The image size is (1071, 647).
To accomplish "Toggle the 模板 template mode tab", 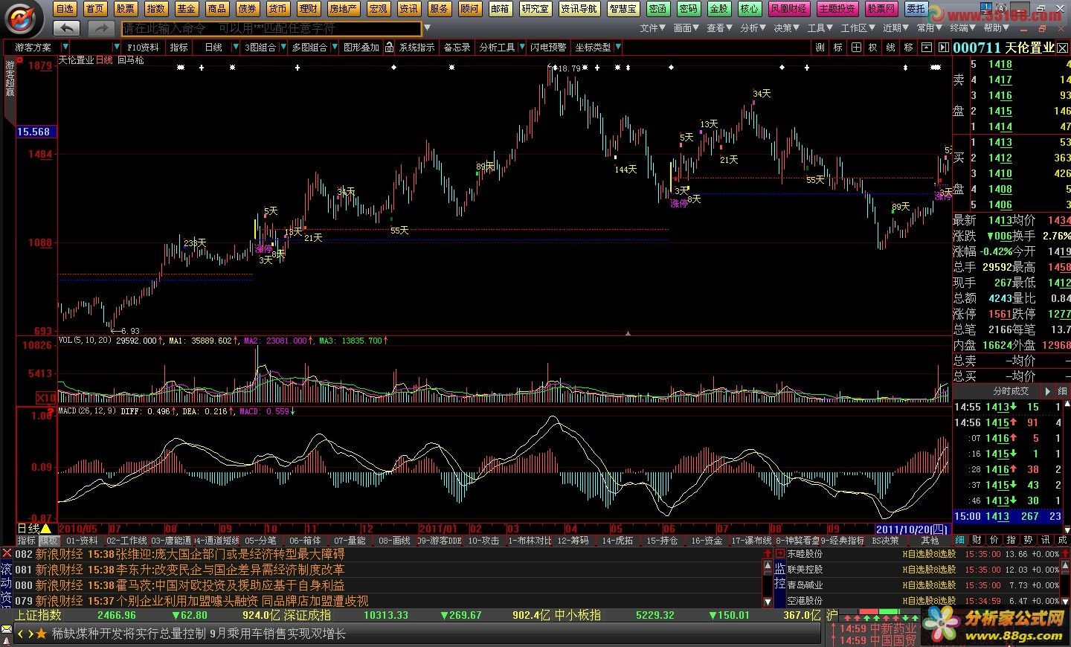I will click(x=49, y=541).
